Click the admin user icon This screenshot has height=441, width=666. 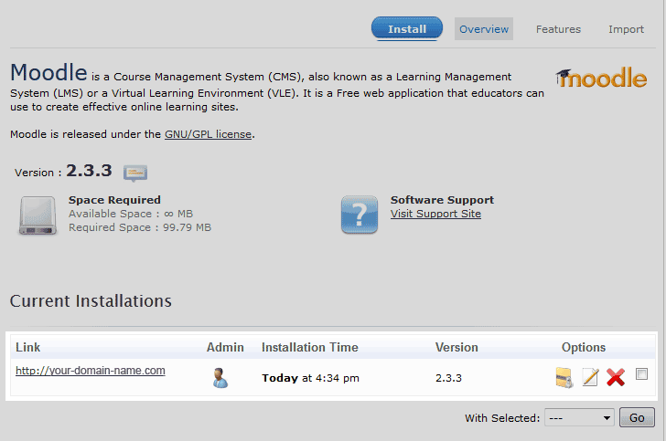(x=220, y=377)
